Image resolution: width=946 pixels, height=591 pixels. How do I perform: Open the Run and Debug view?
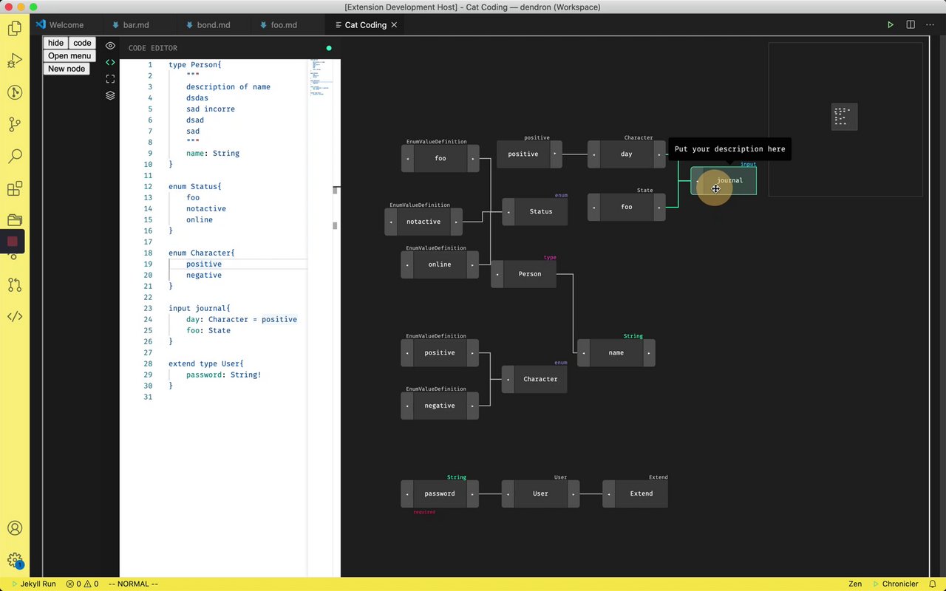tap(14, 61)
